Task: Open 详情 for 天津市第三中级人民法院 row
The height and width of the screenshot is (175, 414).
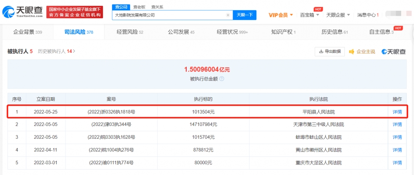Action: [x=397, y=125]
